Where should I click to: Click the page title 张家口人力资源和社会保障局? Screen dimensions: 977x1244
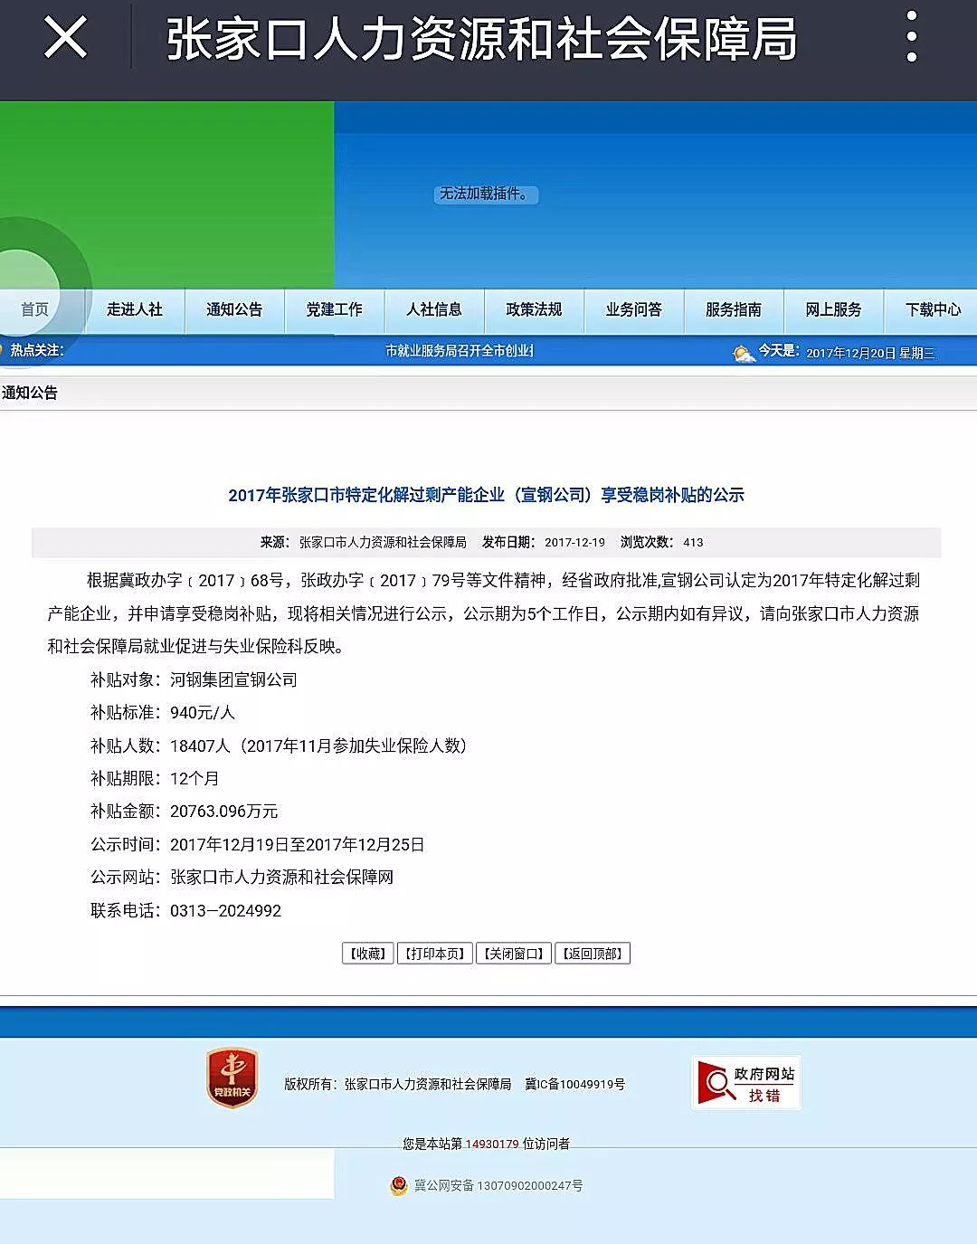coord(482,40)
